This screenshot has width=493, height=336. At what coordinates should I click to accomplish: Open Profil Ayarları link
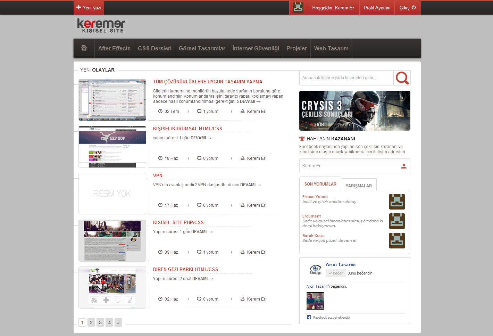[377, 8]
